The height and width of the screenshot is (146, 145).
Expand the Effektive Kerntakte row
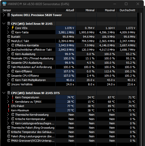8,45
